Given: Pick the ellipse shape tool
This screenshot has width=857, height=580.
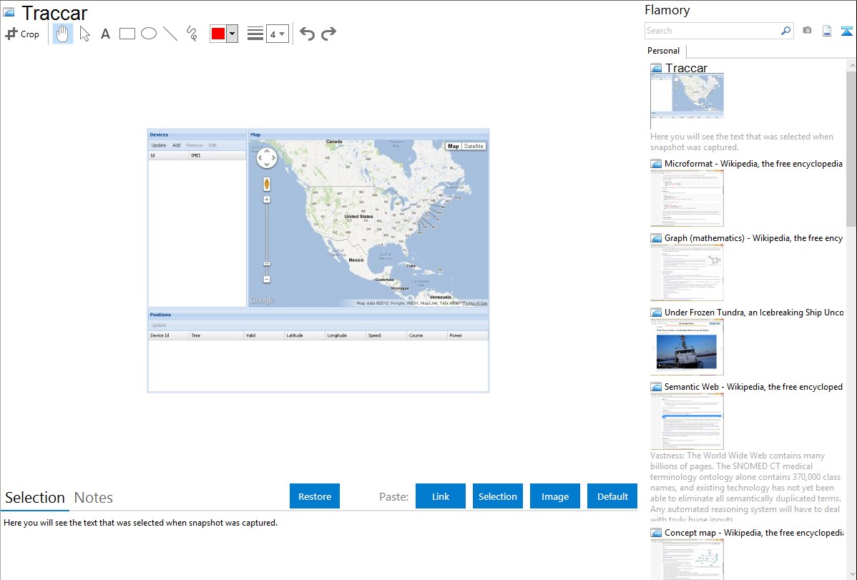Looking at the screenshot, I should point(149,34).
